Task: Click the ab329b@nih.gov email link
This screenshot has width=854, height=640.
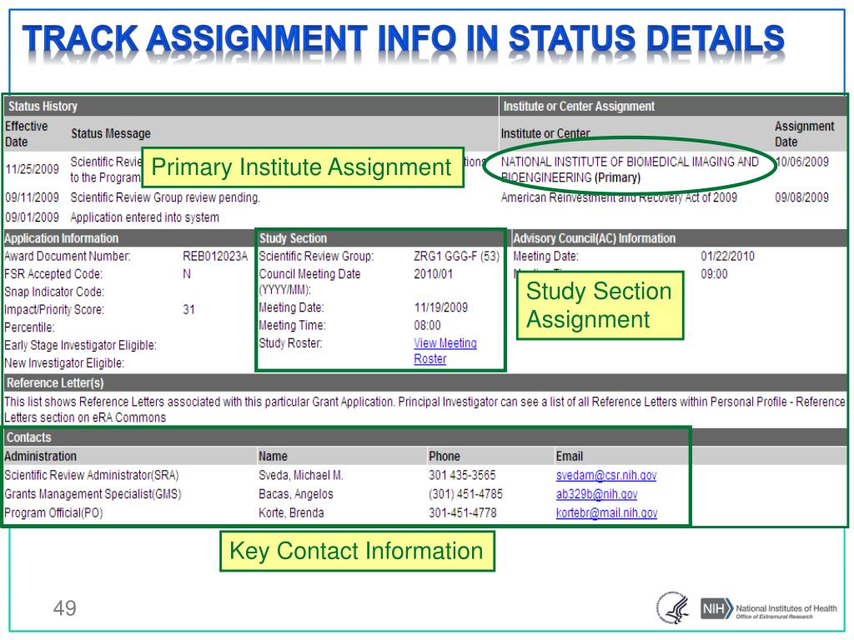Action: point(596,494)
